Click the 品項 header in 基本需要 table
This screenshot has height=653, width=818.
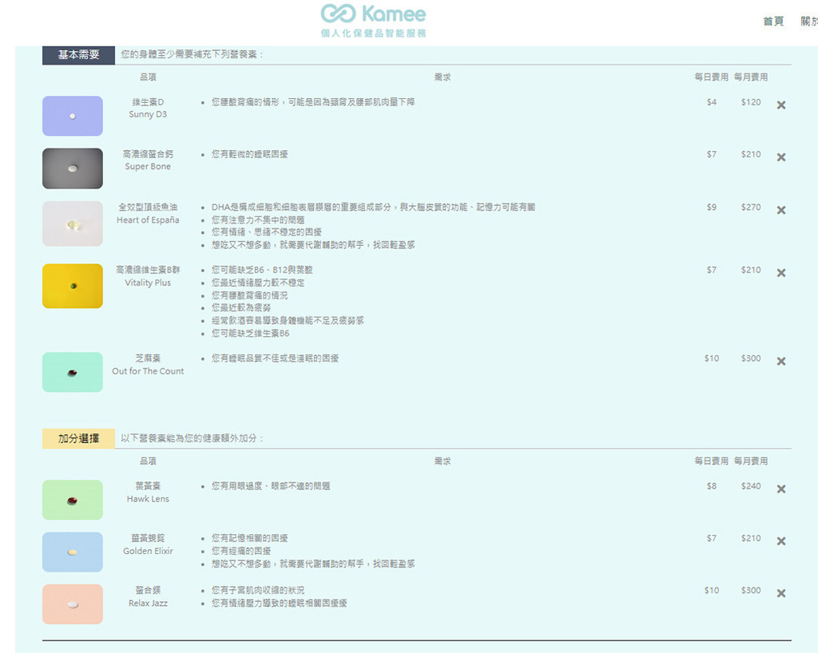(148, 77)
